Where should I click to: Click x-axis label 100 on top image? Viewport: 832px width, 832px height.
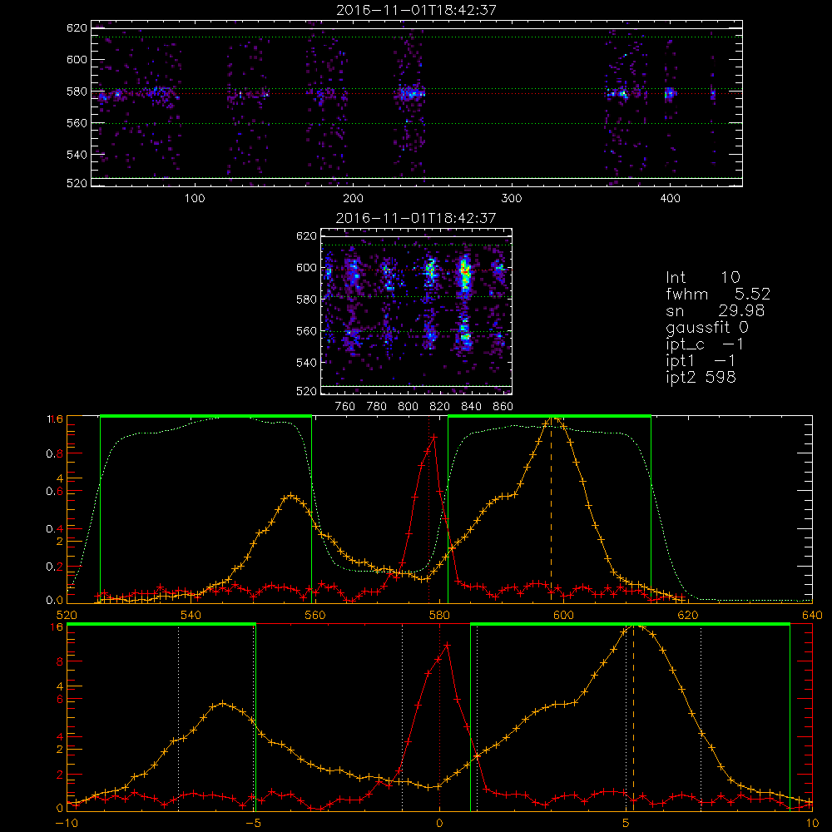click(x=195, y=199)
